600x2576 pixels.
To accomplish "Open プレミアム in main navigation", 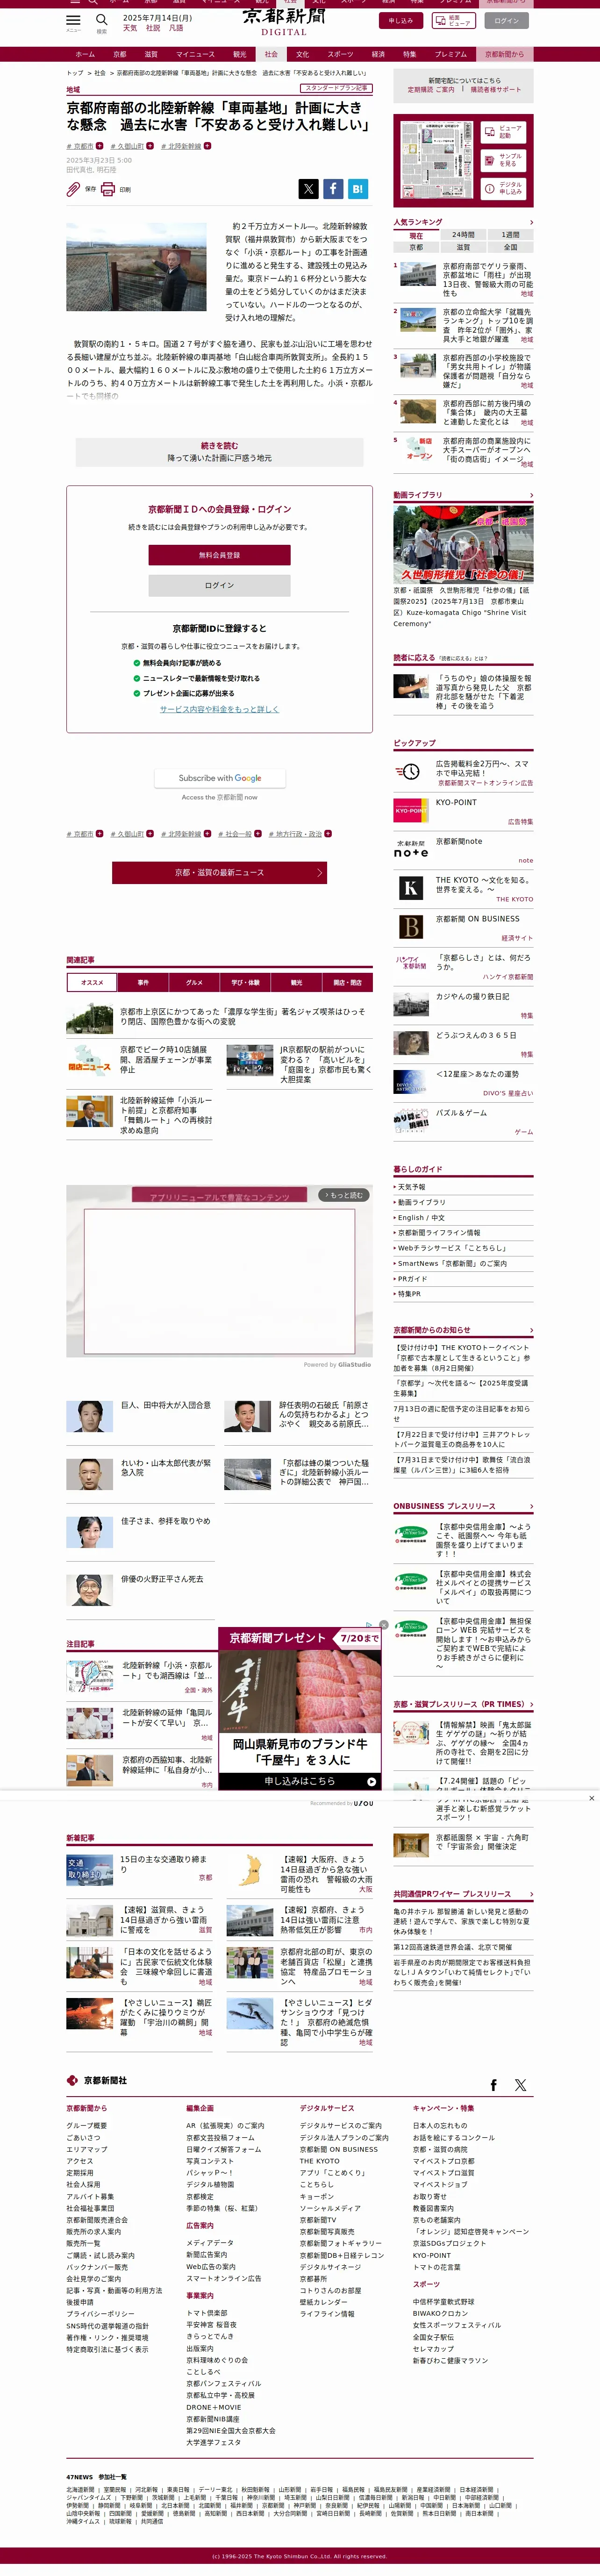I will pos(450,54).
